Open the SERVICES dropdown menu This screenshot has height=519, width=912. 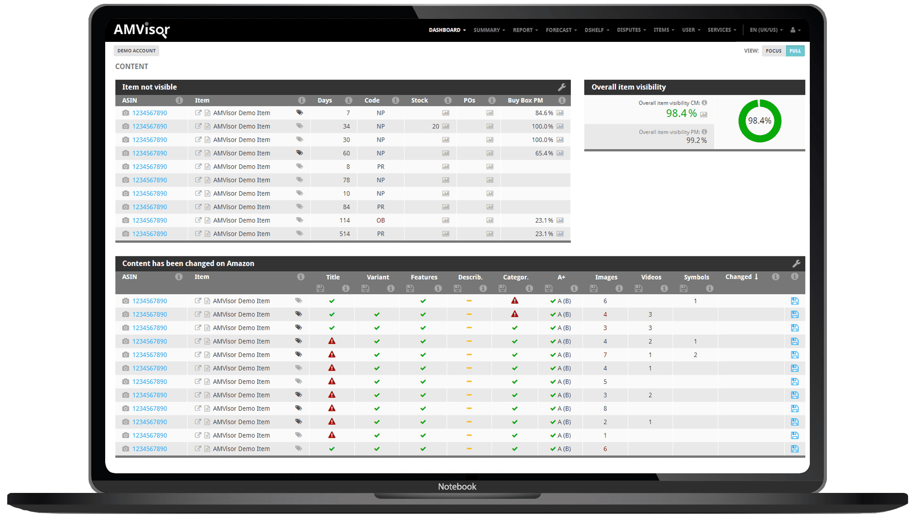(x=721, y=30)
